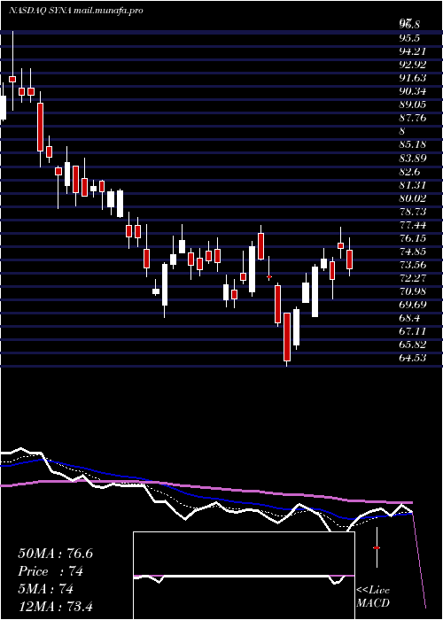Click the '<<Live MACD' label
Viewport: 443px width, 620px height.
373,597
